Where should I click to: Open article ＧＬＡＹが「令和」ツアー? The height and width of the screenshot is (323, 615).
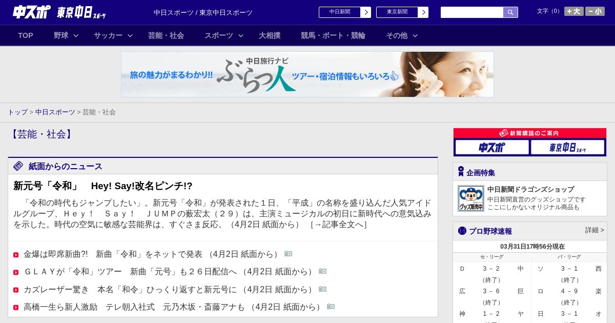[x=170, y=272]
